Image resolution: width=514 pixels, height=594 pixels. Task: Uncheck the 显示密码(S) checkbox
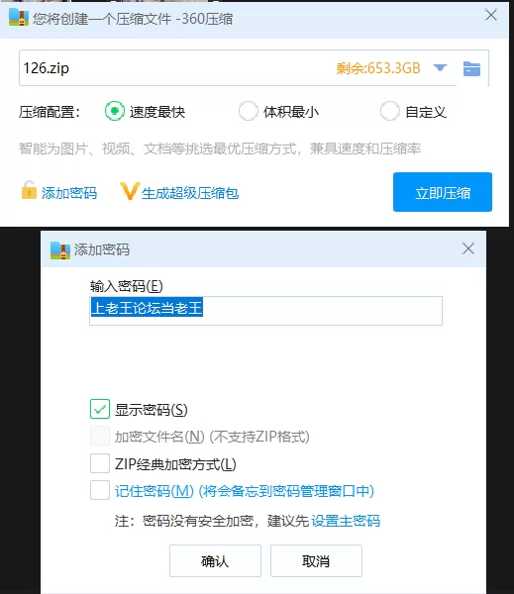(x=100, y=409)
